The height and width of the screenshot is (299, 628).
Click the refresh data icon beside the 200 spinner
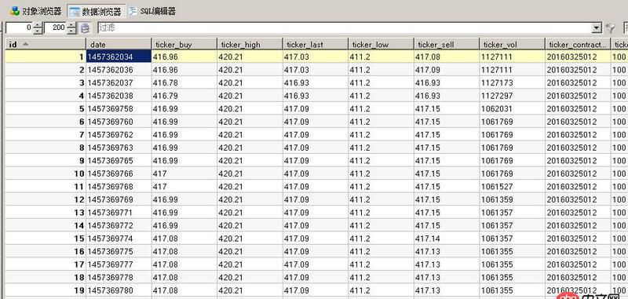[85, 28]
